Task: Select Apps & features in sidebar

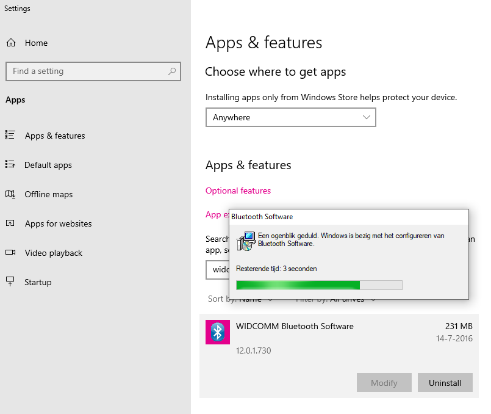Action: (55, 136)
